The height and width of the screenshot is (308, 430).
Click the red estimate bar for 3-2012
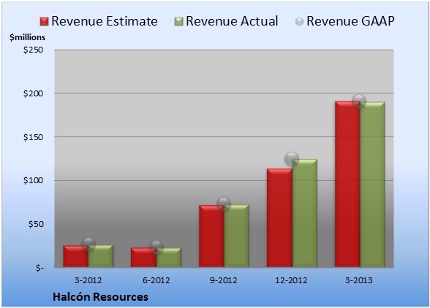[x=76, y=256]
